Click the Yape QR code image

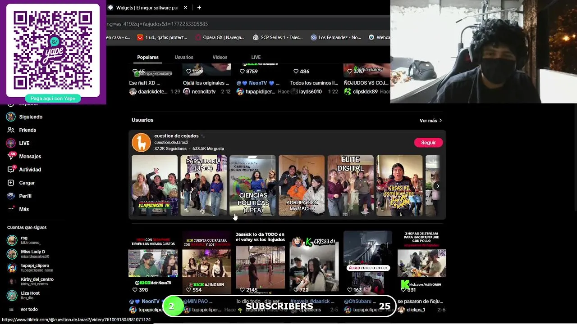coord(53,50)
